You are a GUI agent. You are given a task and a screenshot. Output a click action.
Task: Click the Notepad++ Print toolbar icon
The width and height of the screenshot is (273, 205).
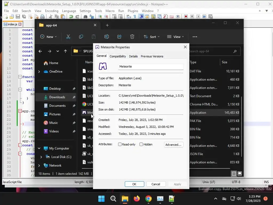(x=42, y=17)
